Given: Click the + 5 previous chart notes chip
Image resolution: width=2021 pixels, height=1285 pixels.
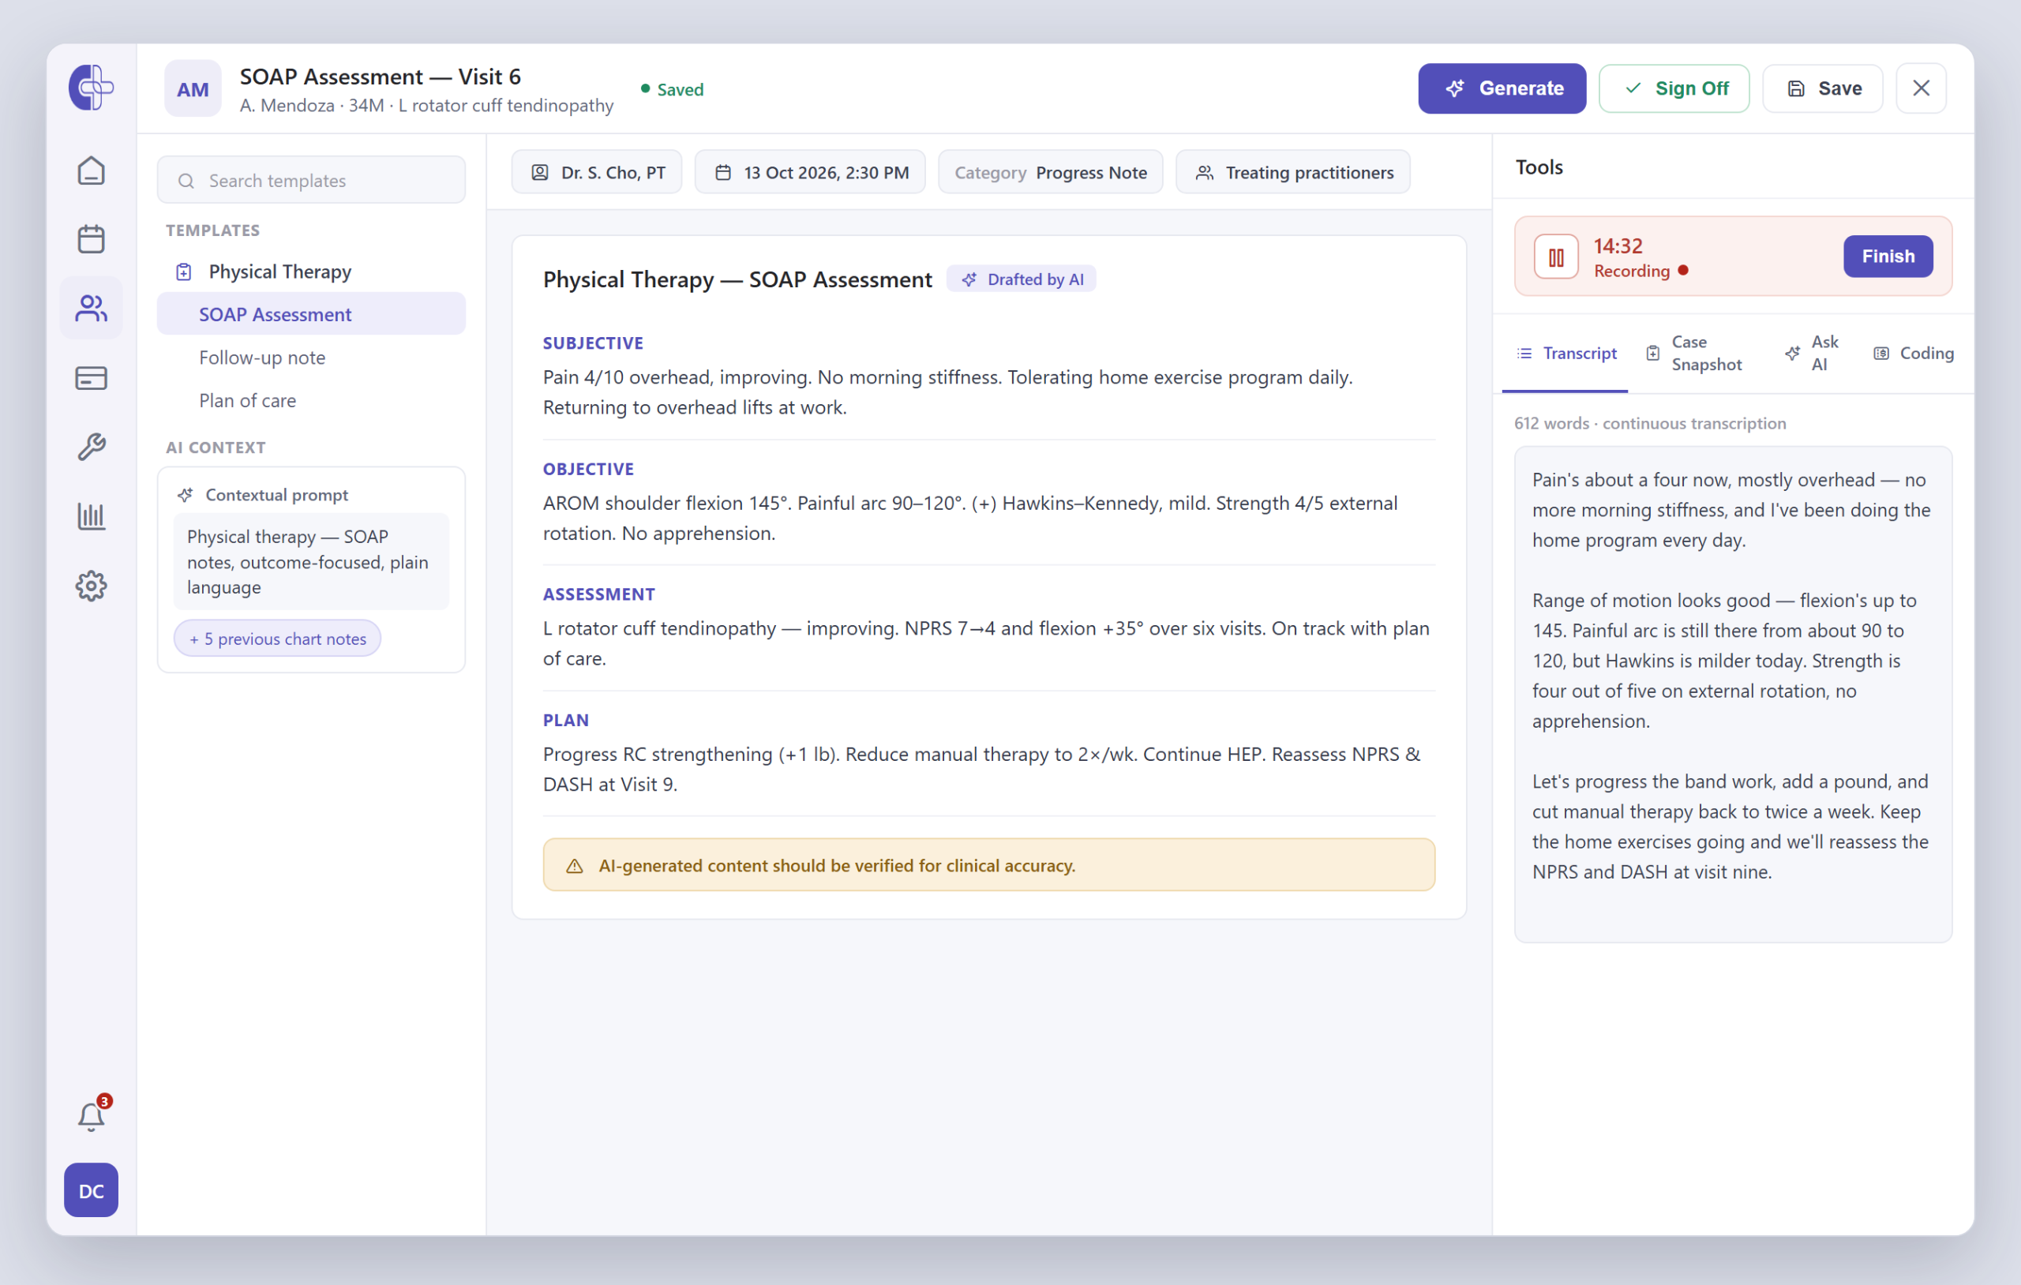Looking at the screenshot, I should pos(277,639).
